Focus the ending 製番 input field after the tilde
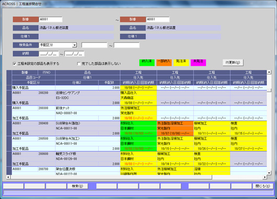The height and width of the screenshot is (199, 277). coord(158,19)
